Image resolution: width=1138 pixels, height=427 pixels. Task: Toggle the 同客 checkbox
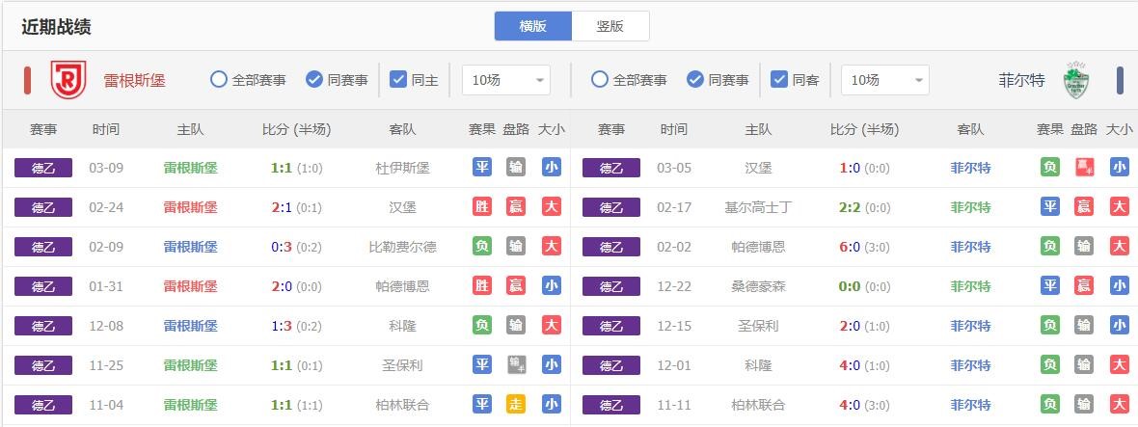[x=778, y=80]
